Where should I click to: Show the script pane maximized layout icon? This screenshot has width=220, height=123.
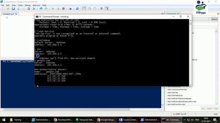click(95, 9)
